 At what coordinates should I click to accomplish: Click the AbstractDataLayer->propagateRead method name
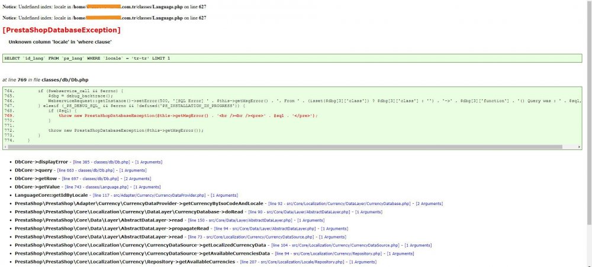point(112,228)
